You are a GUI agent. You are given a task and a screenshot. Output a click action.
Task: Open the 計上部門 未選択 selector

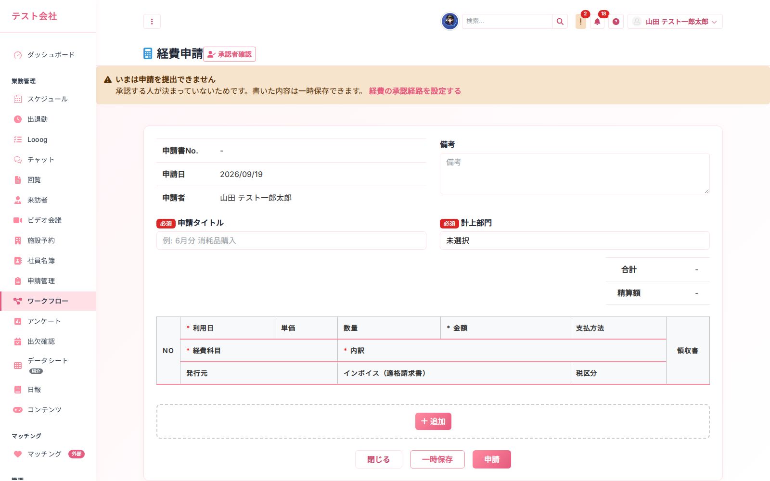(x=575, y=240)
